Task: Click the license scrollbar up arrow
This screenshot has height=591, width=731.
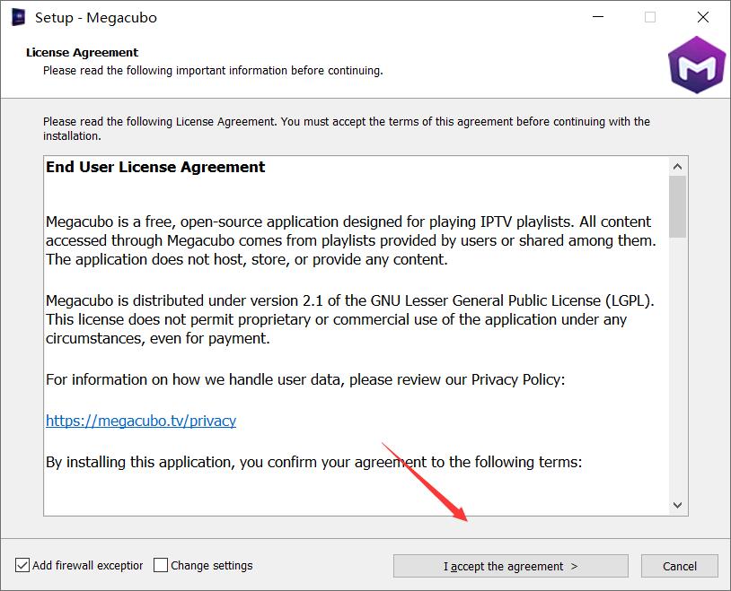Action: [x=678, y=166]
